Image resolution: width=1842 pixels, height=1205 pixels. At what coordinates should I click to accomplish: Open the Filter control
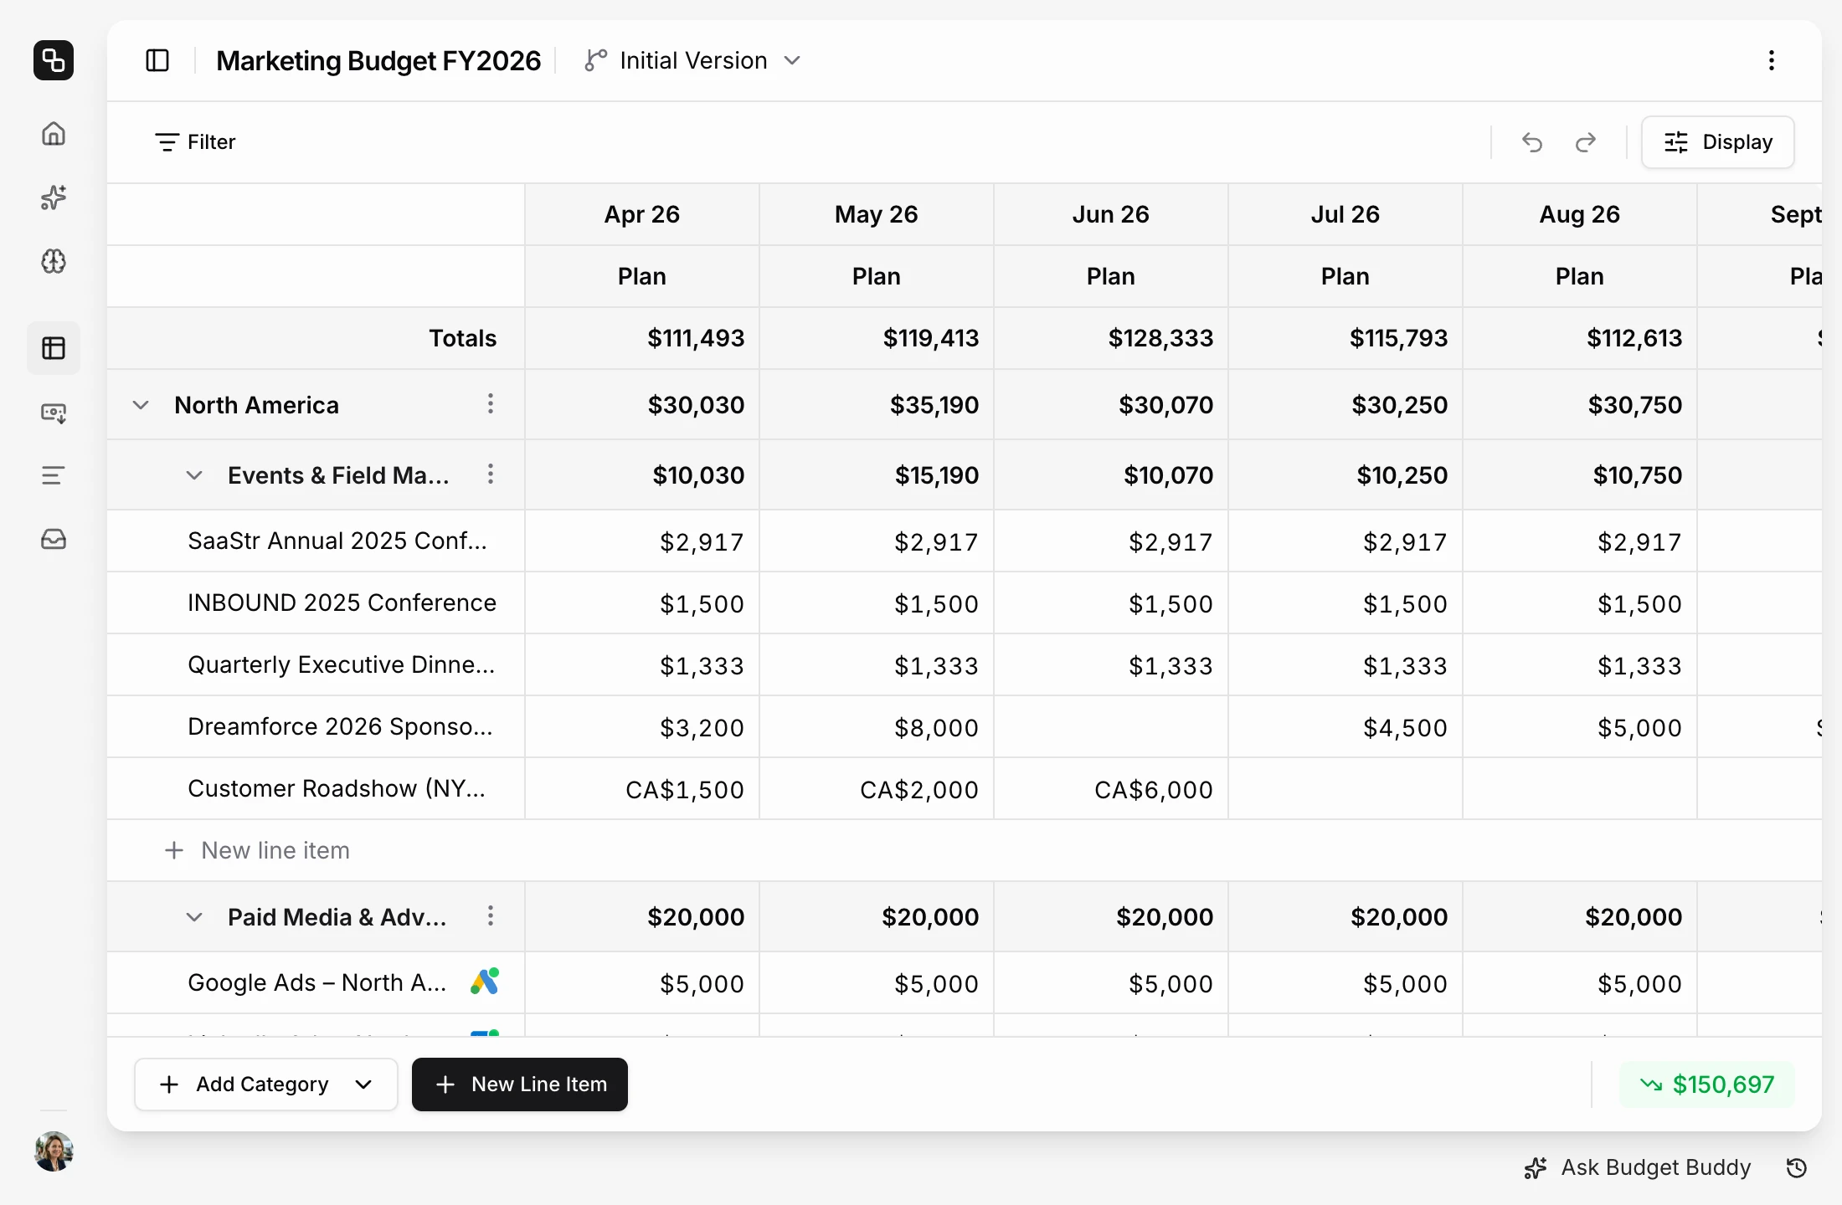tap(195, 142)
